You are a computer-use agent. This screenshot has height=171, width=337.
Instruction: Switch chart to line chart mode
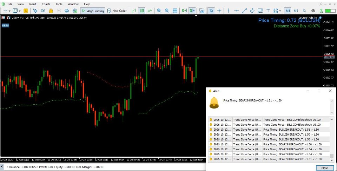150,11
